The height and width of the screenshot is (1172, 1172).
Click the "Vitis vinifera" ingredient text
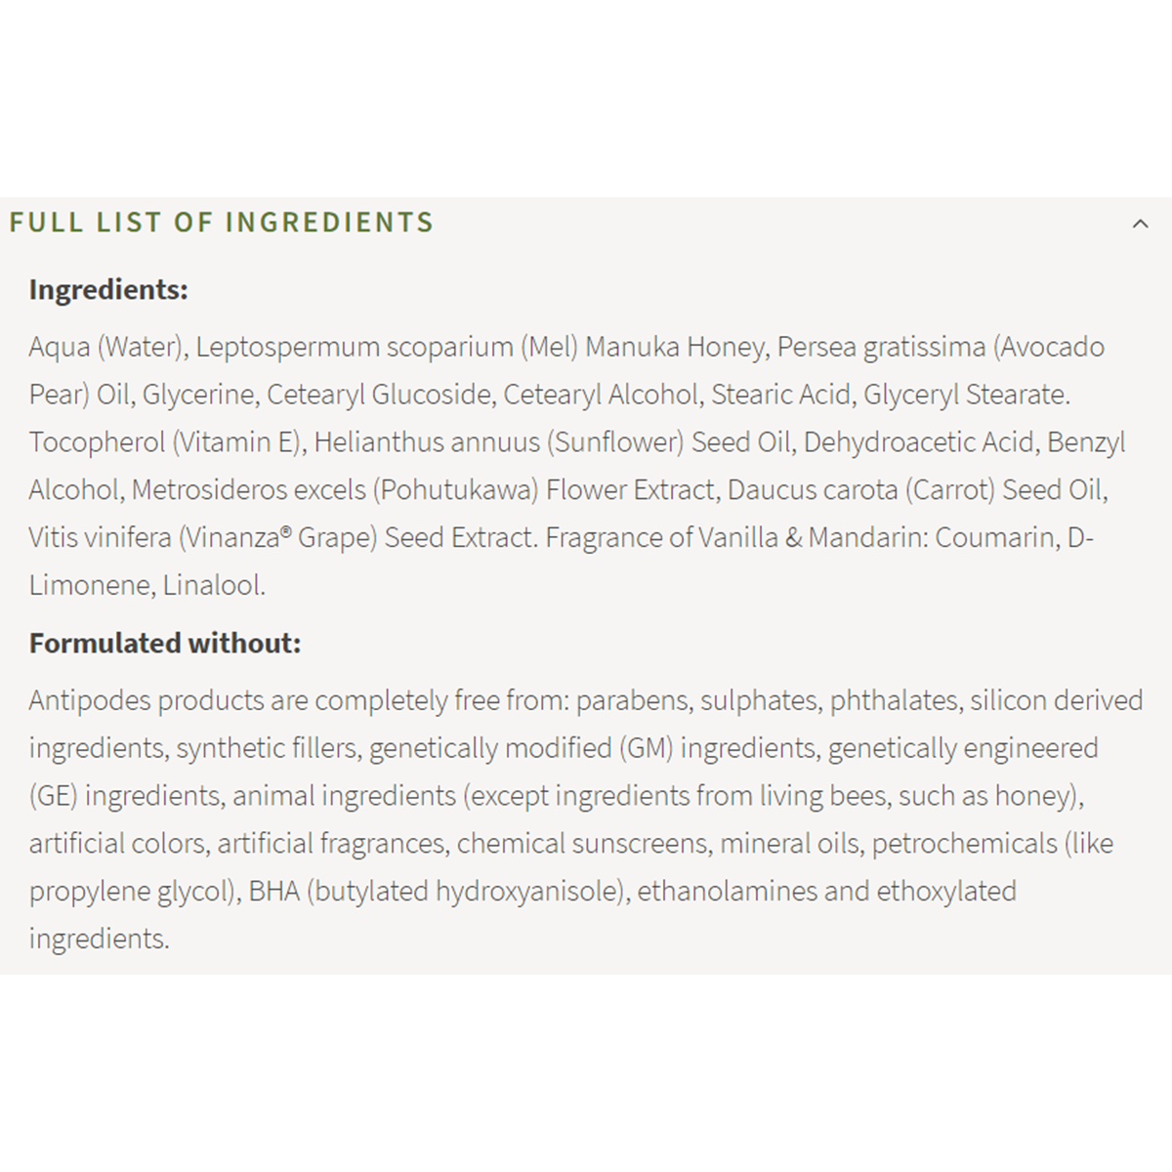100,537
